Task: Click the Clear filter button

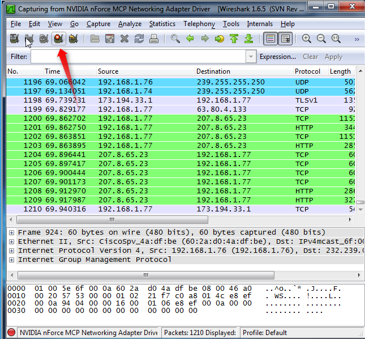Action: (310, 57)
